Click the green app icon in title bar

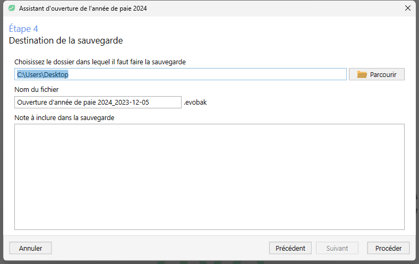point(12,8)
